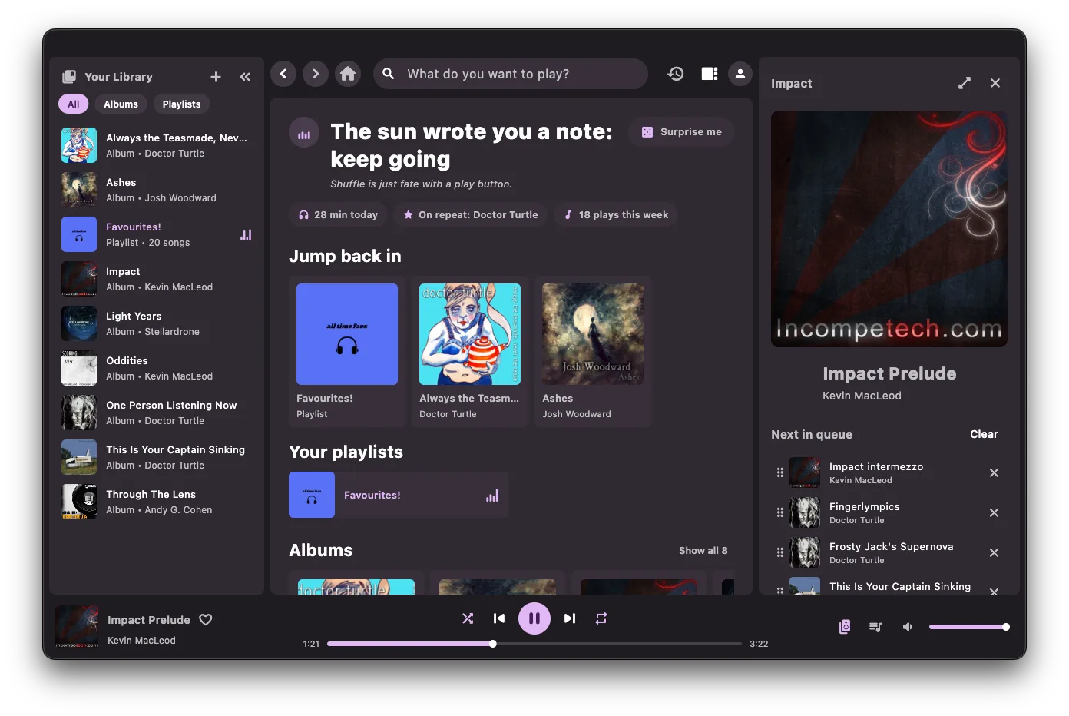The height and width of the screenshot is (716, 1069).
Task: Click the Impact Prelude title in side panel
Action: point(889,374)
